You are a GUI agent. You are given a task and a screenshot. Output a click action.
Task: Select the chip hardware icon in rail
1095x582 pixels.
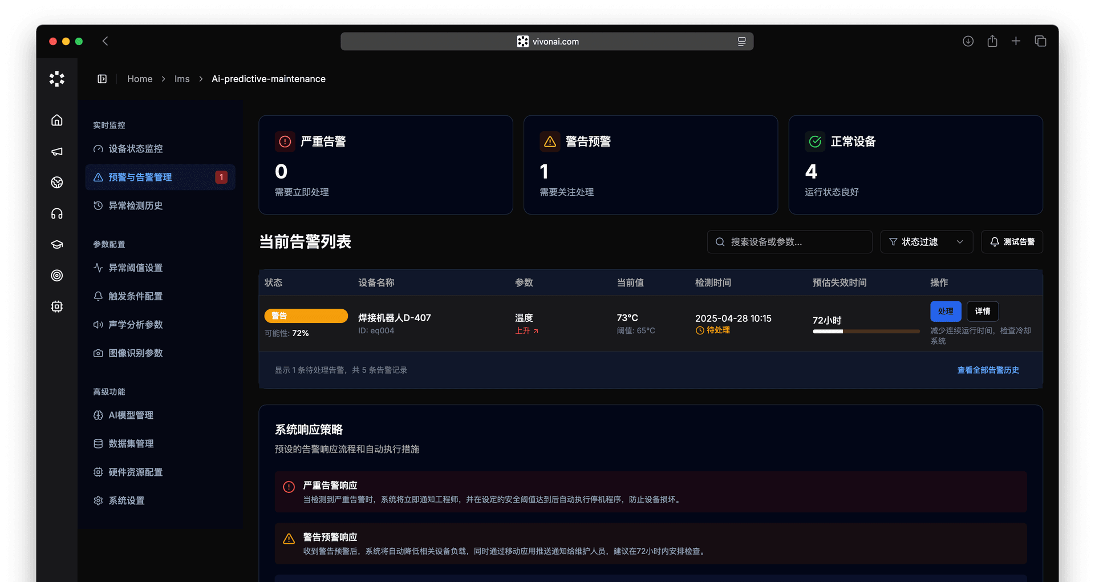pyautogui.click(x=57, y=306)
